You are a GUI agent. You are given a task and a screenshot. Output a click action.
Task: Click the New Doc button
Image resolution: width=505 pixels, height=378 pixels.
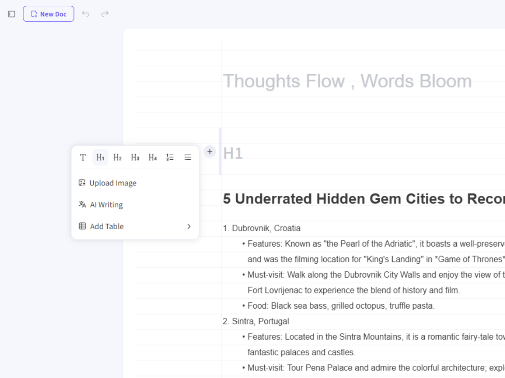[x=49, y=14]
